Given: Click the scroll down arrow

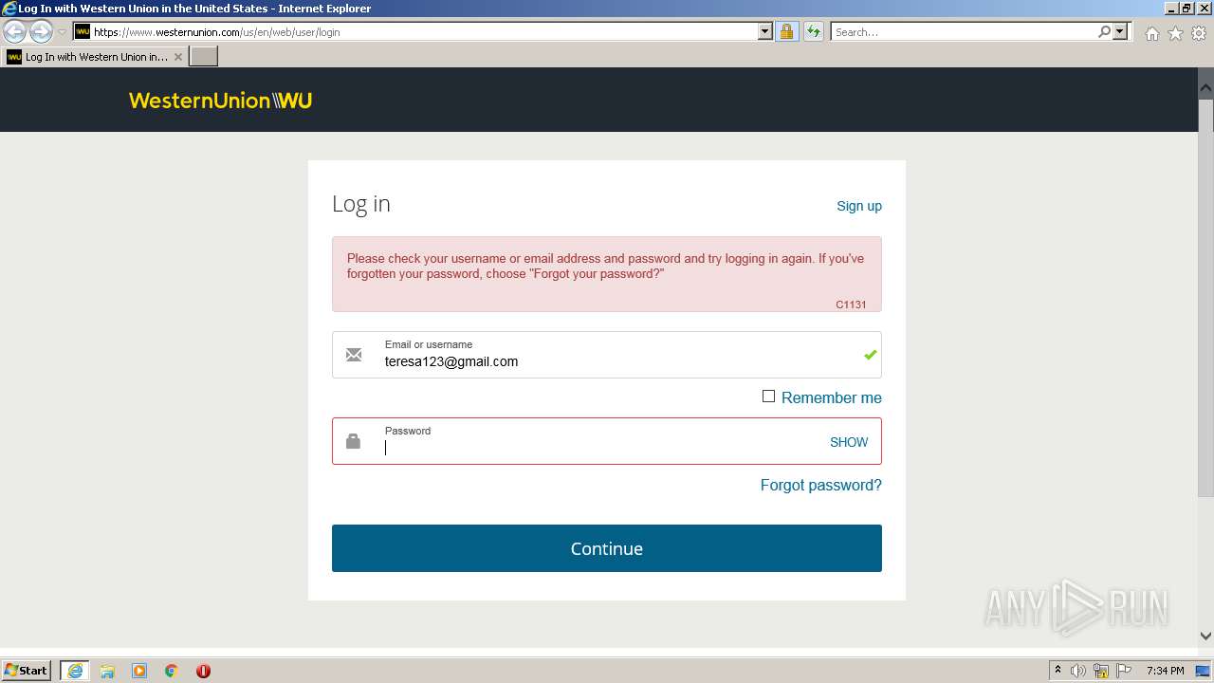Looking at the screenshot, I should pos(1205,636).
